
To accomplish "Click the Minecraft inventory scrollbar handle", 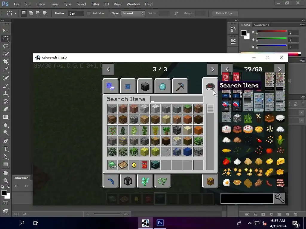I will [x=210, y=109].
